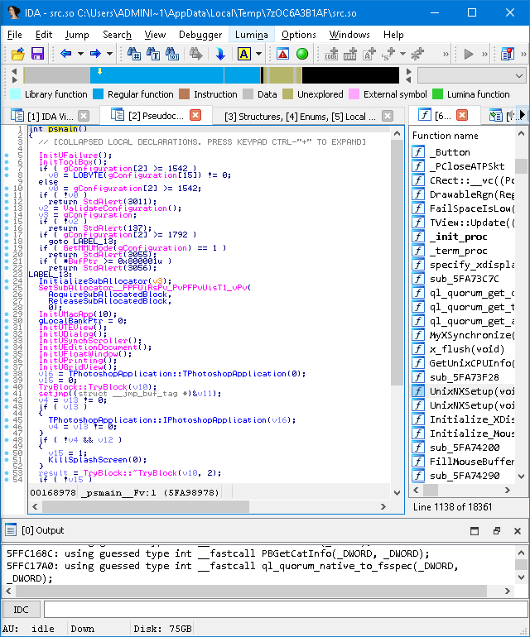530x637 pixels.
Task: Click the blue down arrow jump icon
Action: pos(220,54)
